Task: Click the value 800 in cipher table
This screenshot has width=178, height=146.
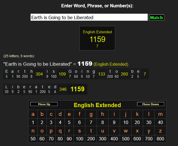Action: 161,139
